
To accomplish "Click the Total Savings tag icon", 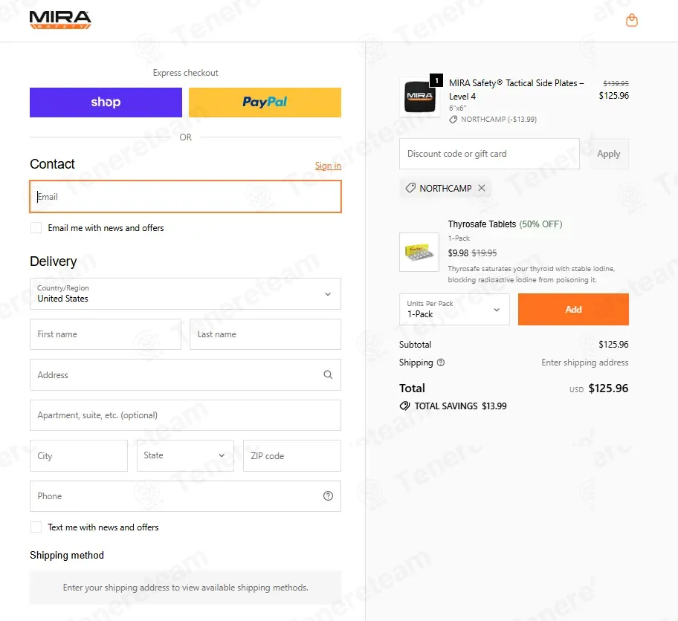I will pyautogui.click(x=404, y=406).
